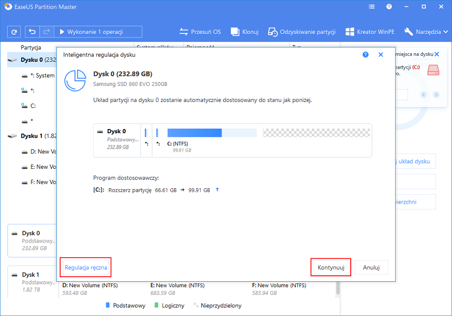Viewport: 452px width, 316px height.
Task: Click the pie chart disk icon in the dialog
Action: pyautogui.click(x=75, y=80)
